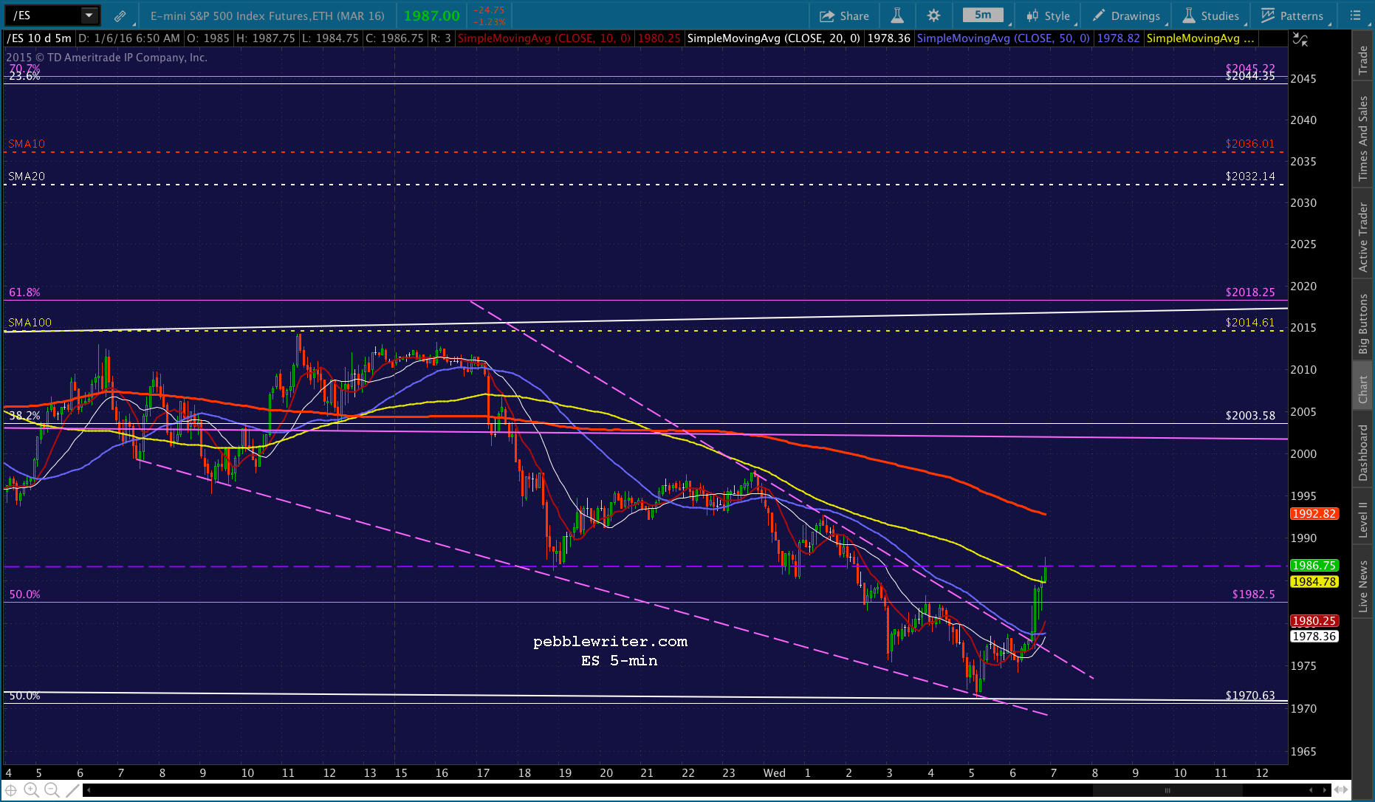Click SimpleMovingAvg (CLOSE, 10, 0) study label
The width and height of the screenshot is (1375, 802).
[544, 38]
